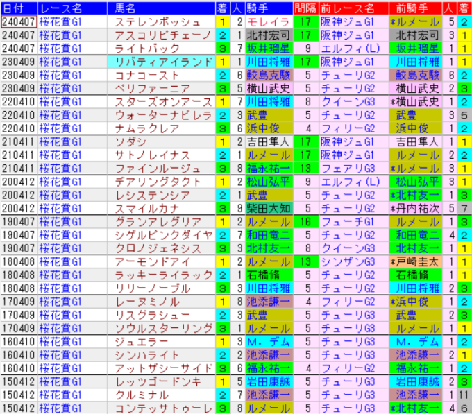Click previous race フィリーG2 in ナムラクレア row
The image size is (472, 414).
coord(348,128)
